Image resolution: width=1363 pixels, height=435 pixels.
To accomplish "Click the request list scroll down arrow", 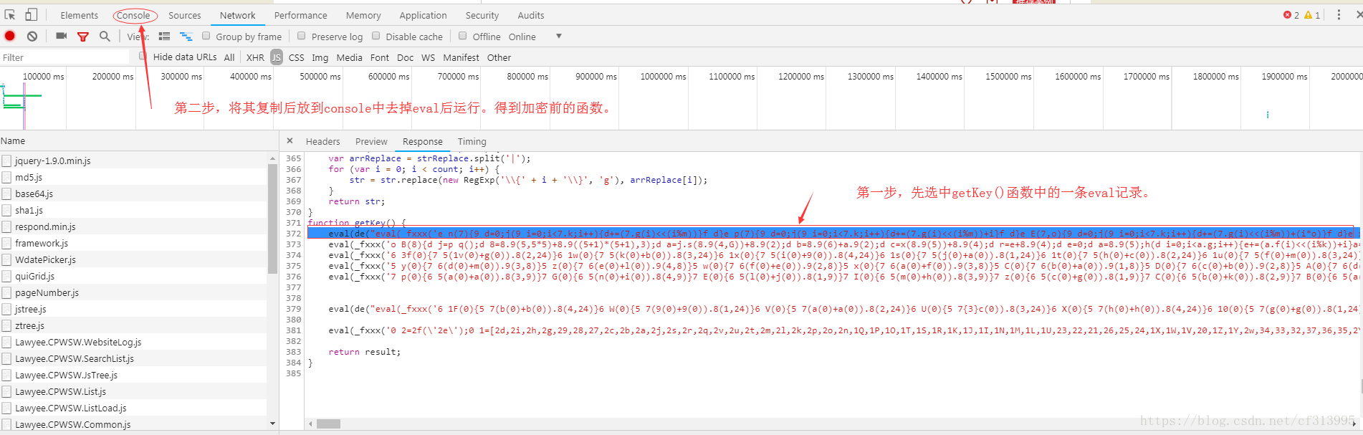I will (x=272, y=424).
